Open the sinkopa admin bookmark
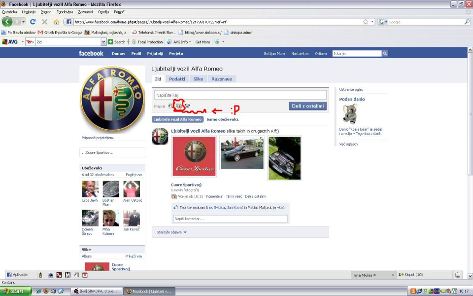 (x=238, y=33)
